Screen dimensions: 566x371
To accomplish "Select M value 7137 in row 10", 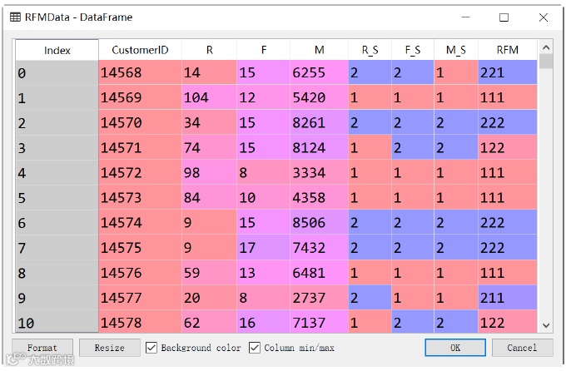I will click(319, 322).
